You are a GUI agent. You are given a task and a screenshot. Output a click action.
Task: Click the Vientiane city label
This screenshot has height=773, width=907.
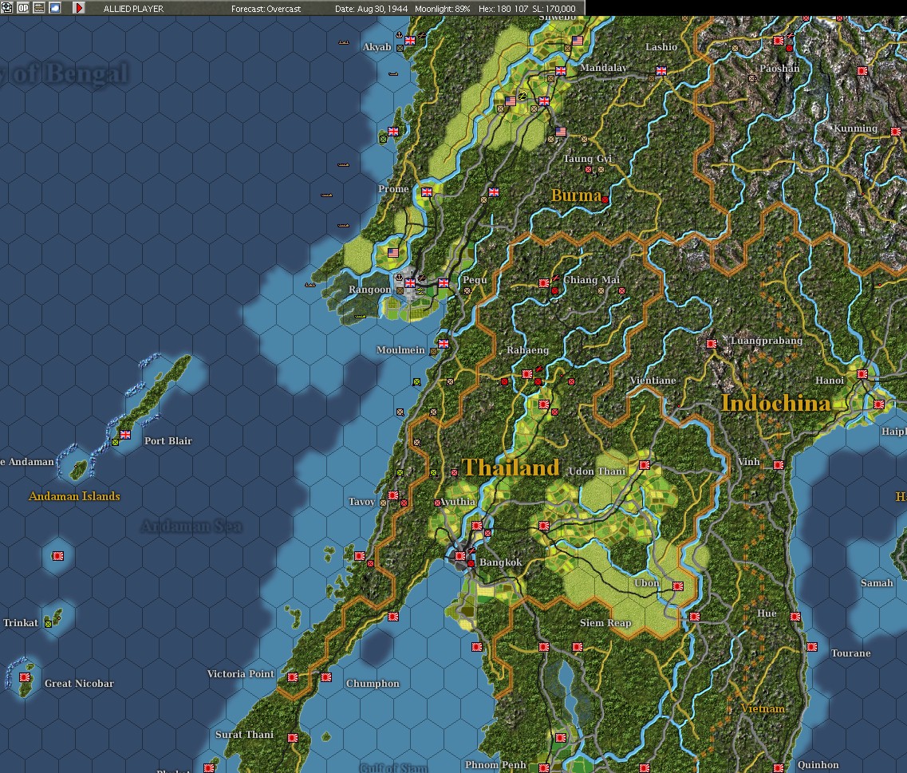653,381
